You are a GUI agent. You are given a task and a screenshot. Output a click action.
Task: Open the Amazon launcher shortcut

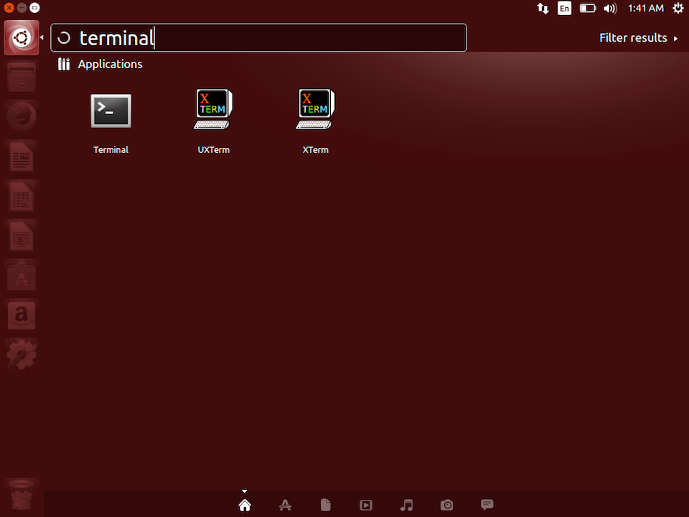(x=22, y=315)
